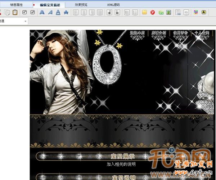216x180 pixels.
Task: Click 店铺介绍 link in banner
Action: 158,33
